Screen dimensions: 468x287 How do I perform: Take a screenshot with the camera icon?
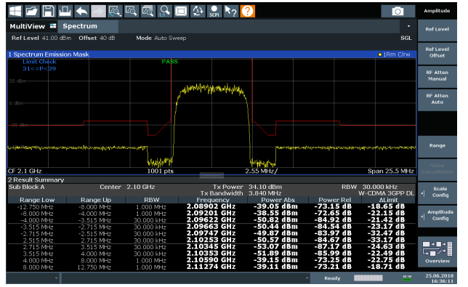pos(398,12)
